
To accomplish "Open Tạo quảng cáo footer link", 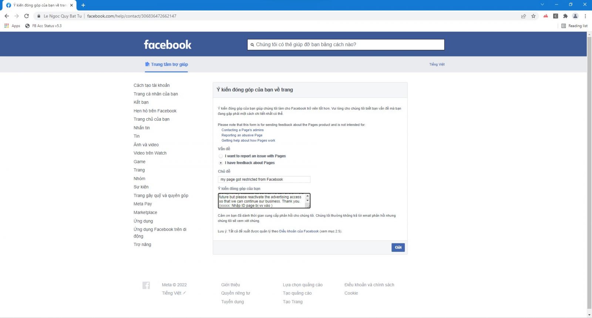I will tap(297, 293).
